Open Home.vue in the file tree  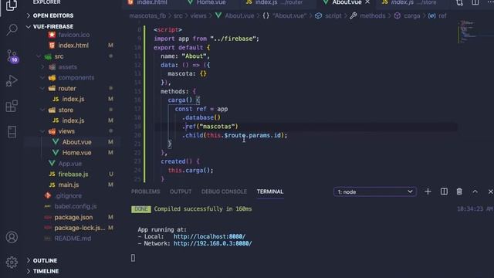pos(76,153)
